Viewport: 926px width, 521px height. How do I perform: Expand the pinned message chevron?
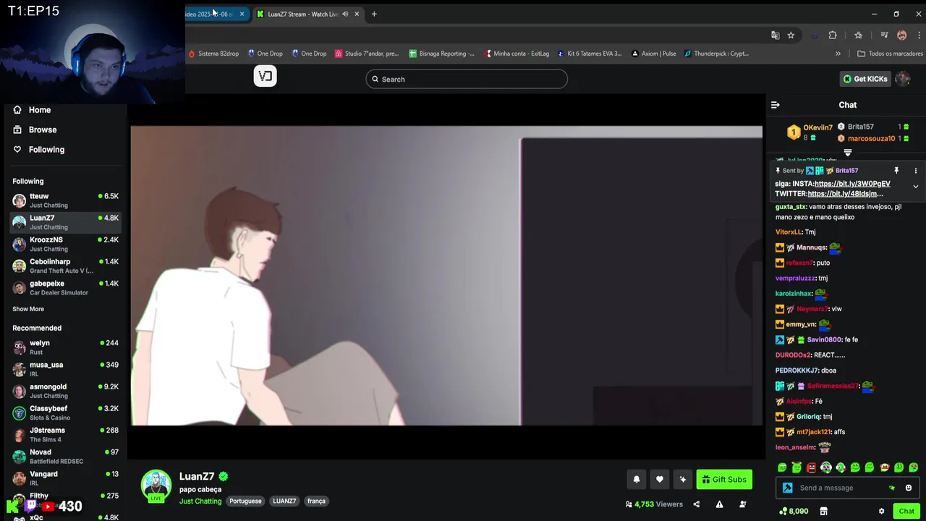(x=915, y=187)
